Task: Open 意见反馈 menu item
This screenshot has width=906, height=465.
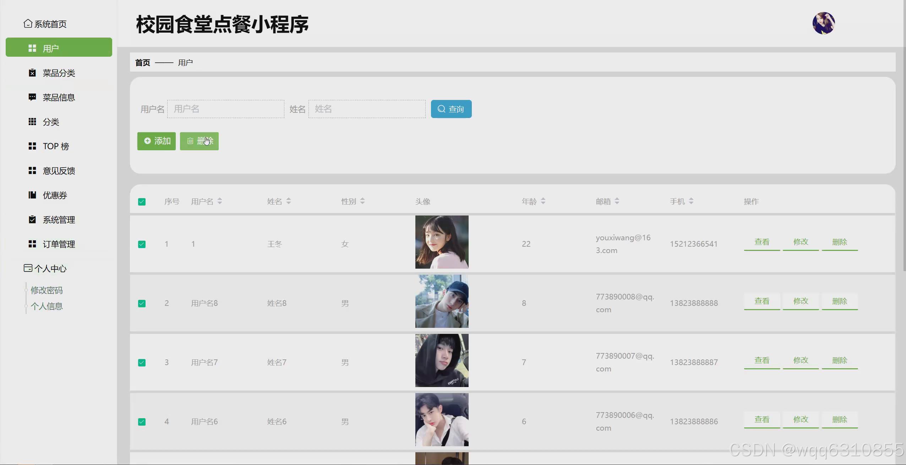Action: tap(59, 171)
